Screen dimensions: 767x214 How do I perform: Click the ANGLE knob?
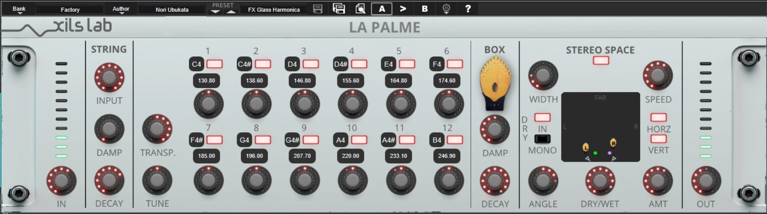click(x=543, y=181)
